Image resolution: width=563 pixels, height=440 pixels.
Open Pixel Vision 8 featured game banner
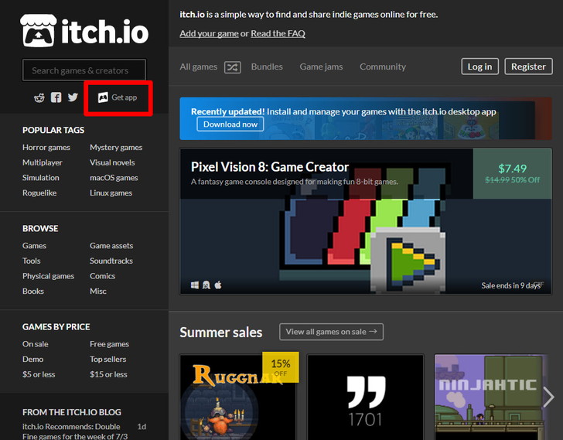click(x=366, y=221)
